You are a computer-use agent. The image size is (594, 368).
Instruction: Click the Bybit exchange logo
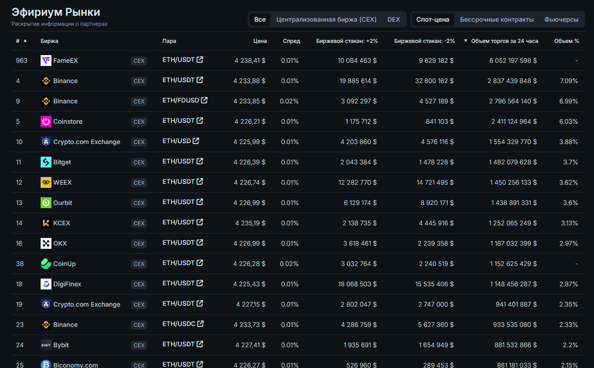click(x=46, y=345)
